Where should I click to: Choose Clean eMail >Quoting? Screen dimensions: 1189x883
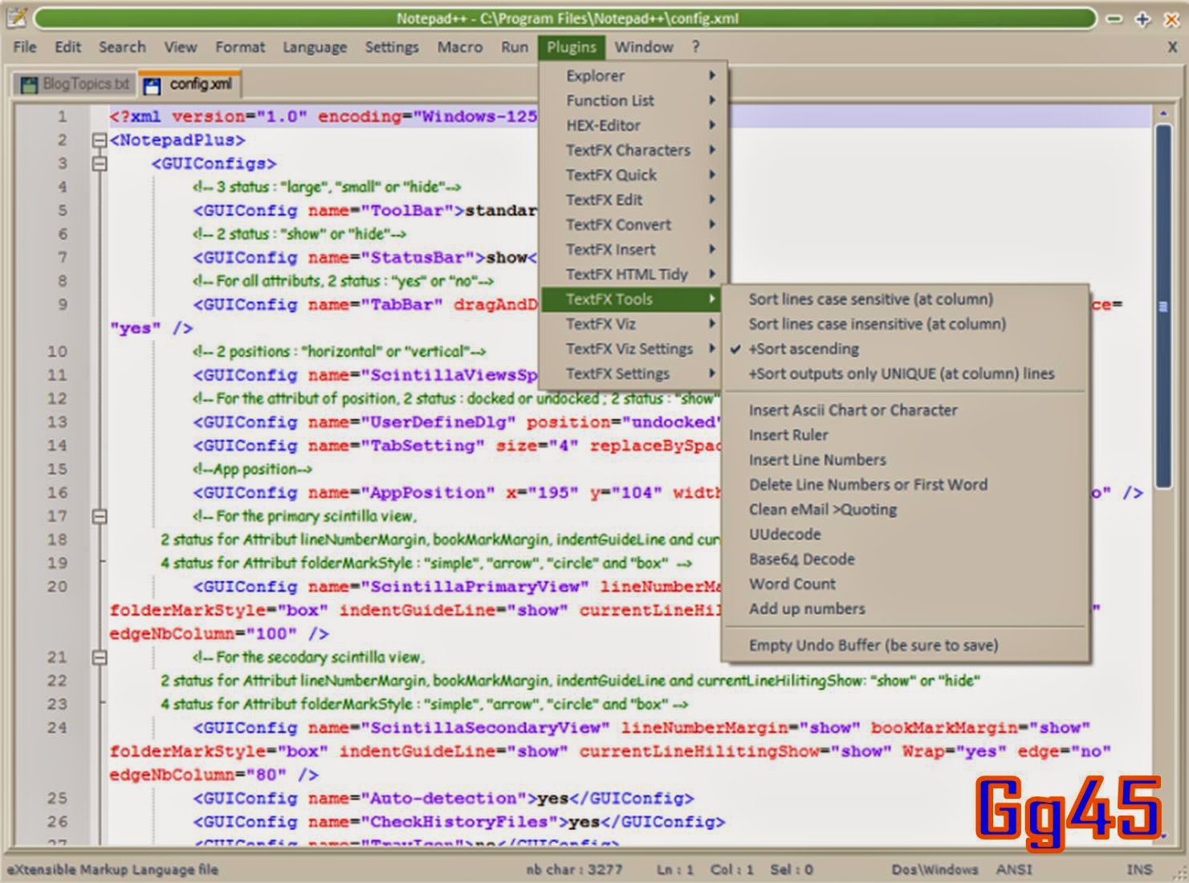[906, 510]
